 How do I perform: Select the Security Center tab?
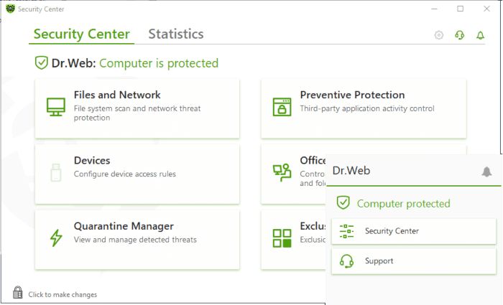[x=81, y=34]
